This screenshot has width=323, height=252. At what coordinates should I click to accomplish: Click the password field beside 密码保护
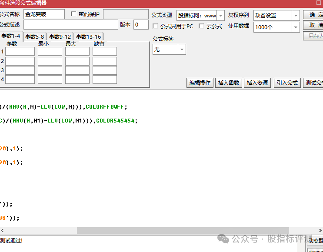126,14
